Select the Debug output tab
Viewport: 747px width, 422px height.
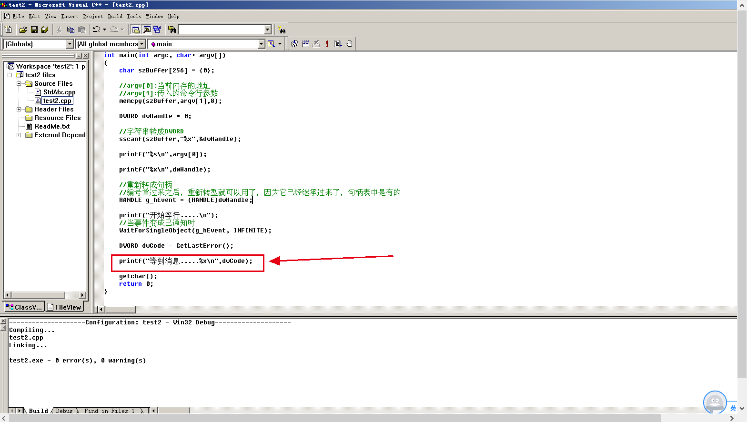(x=64, y=411)
